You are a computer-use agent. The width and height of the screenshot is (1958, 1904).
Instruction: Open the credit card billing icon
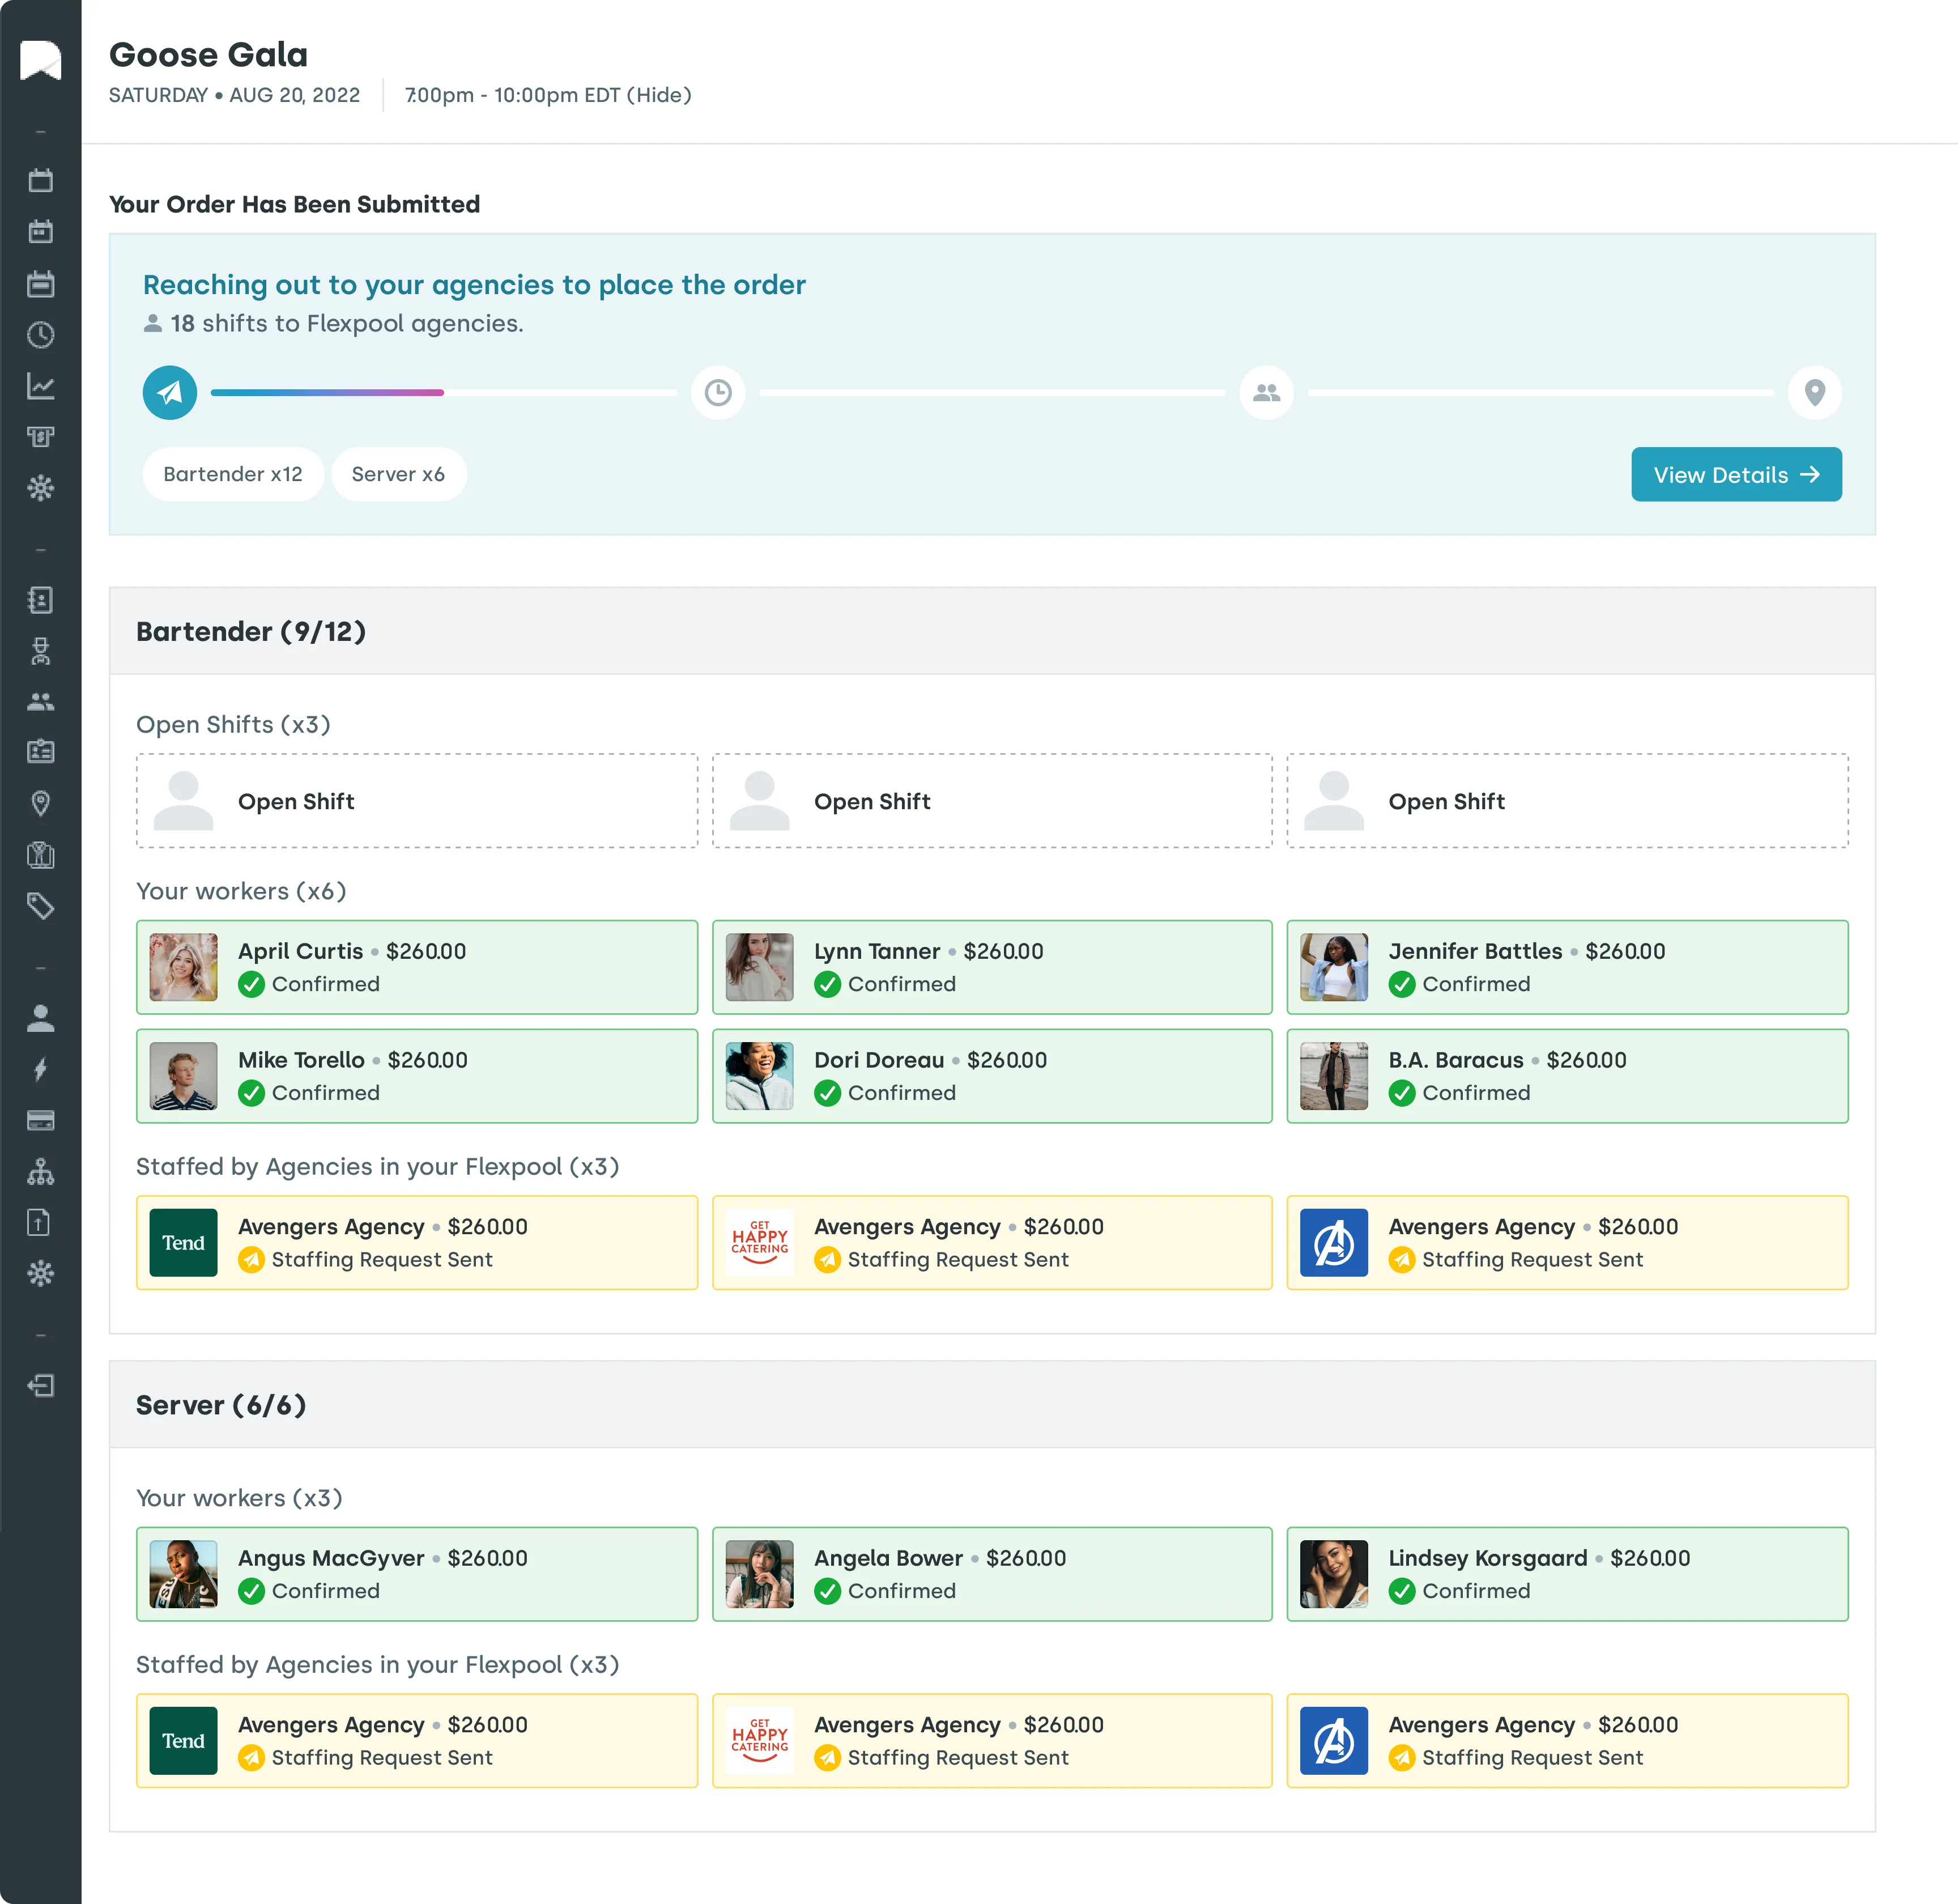pos(40,1120)
